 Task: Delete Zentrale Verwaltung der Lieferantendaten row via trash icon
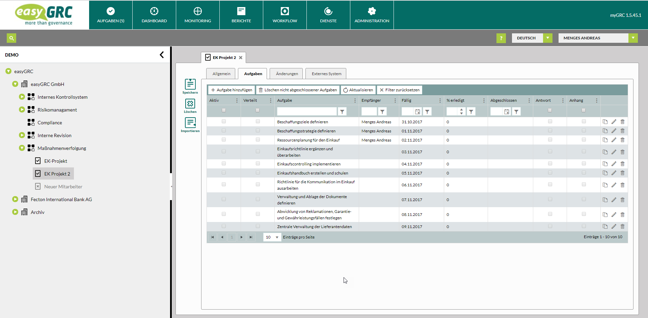pyautogui.click(x=622, y=226)
